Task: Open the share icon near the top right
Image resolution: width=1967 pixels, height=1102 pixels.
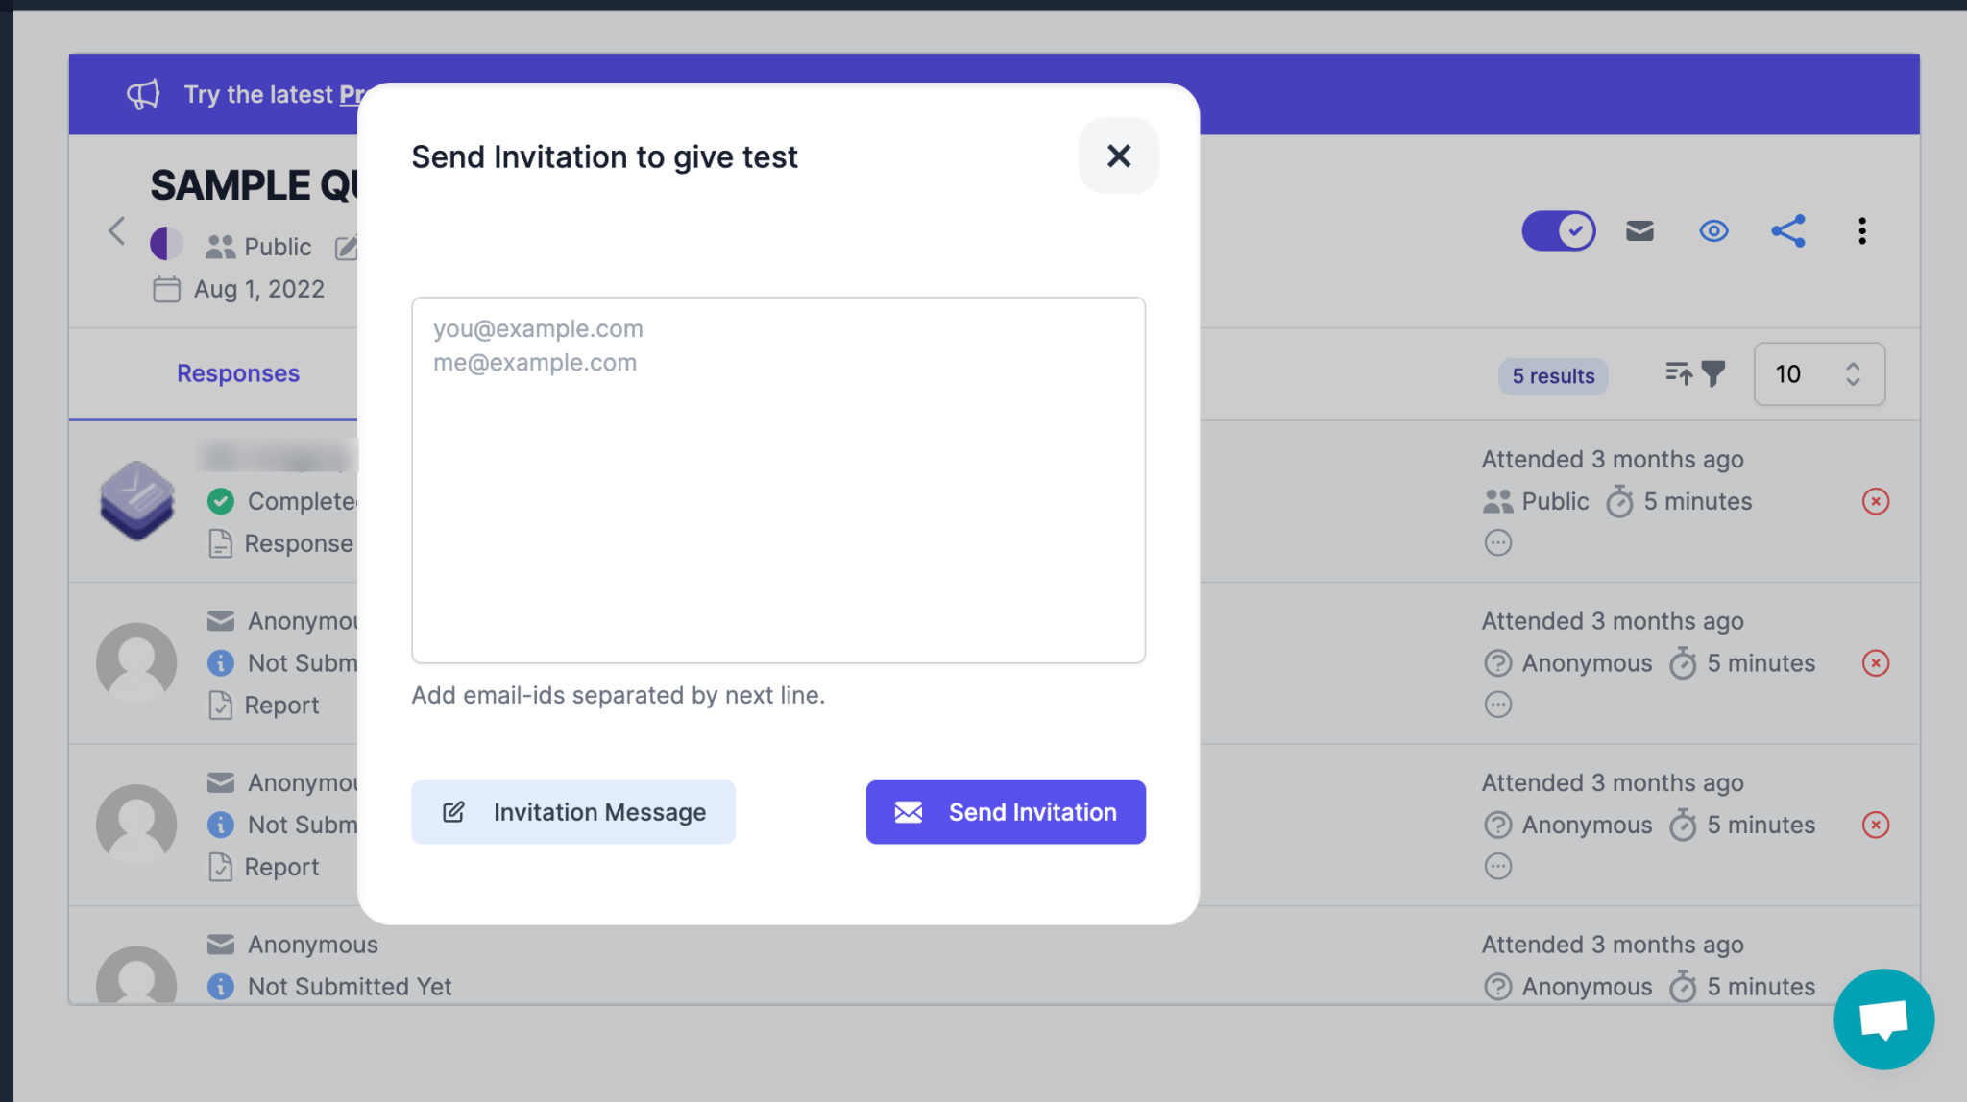Action: (1787, 230)
